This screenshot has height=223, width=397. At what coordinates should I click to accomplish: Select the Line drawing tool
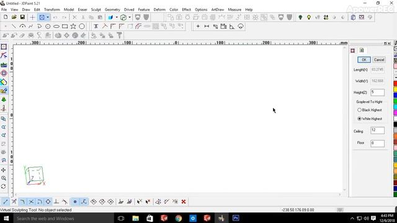(x=14, y=26)
